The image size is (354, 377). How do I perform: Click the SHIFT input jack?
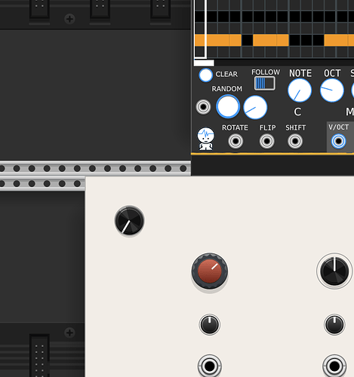295,141
